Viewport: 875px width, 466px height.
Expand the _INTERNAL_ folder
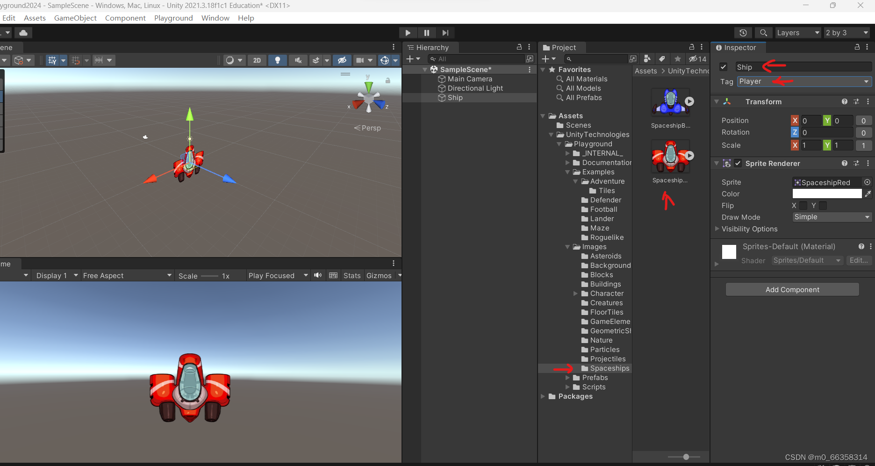[x=567, y=153]
